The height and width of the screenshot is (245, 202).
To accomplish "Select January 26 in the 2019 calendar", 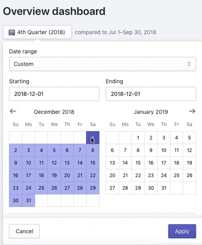I will tap(189, 176).
